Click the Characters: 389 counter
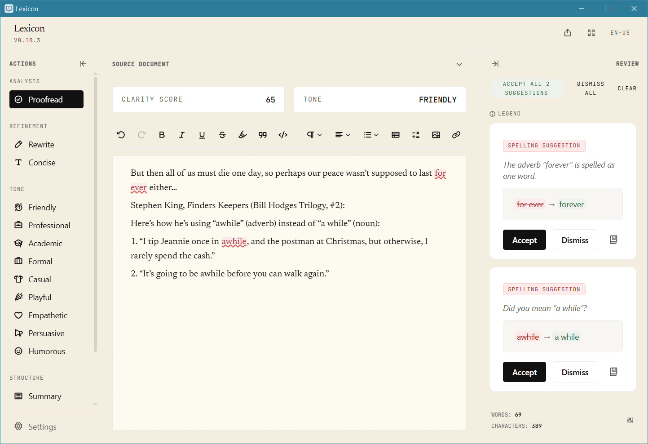This screenshot has height=444, width=648. point(516,426)
